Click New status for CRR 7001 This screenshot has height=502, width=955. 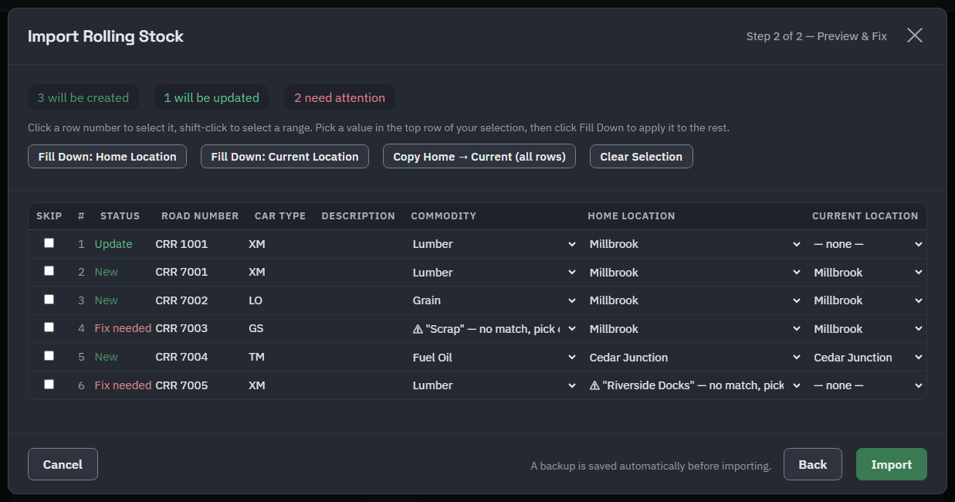click(107, 272)
